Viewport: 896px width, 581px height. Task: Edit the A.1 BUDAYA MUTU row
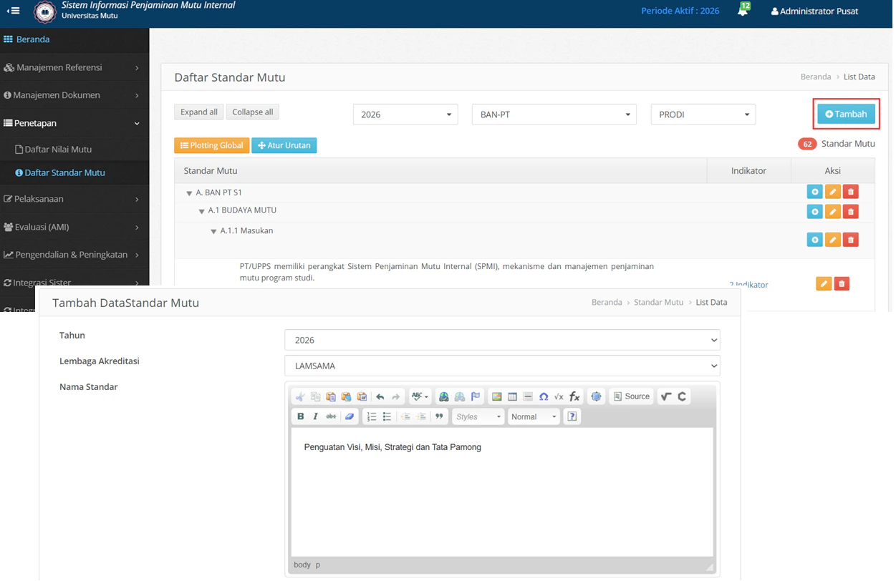click(x=832, y=212)
